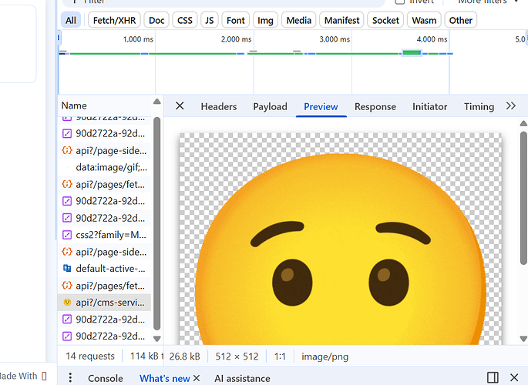Screen dimensions: 528x385
Task: Filter requests by Other type
Action: click(x=461, y=20)
